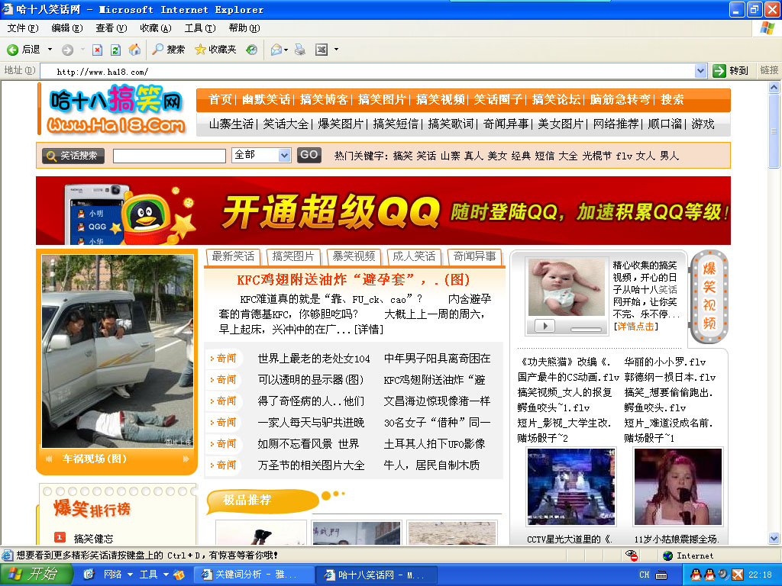This screenshot has height=586, width=782.
Task: Click the Forward arrow button
Action: click(67, 50)
